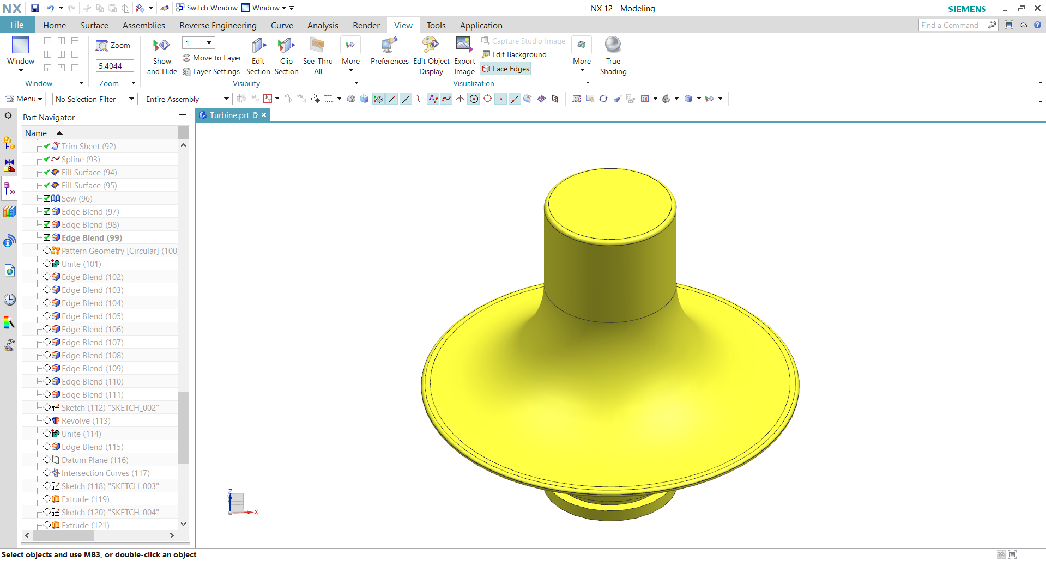Click the Part Navigator settings gear
The height and width of the screenshot is (561, 1046).
tap(8, 115)
